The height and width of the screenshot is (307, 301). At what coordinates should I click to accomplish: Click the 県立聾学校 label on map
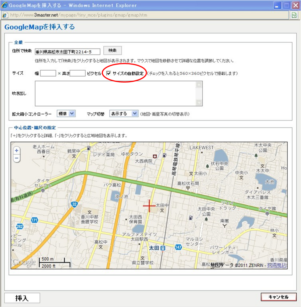142,263
